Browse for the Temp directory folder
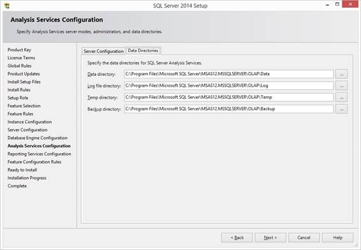Image resolution: width=361 pixels, height=250 pixels. [341, 98]
